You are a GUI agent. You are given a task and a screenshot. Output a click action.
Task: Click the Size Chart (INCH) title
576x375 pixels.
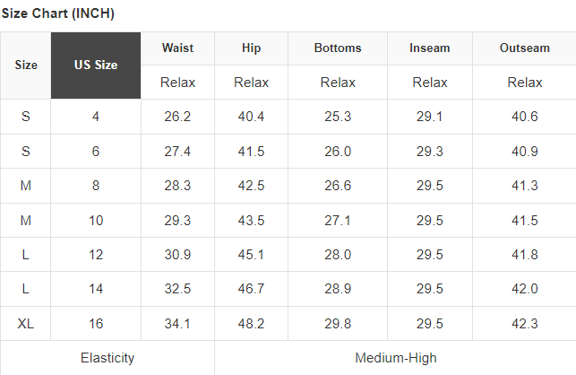57,14
